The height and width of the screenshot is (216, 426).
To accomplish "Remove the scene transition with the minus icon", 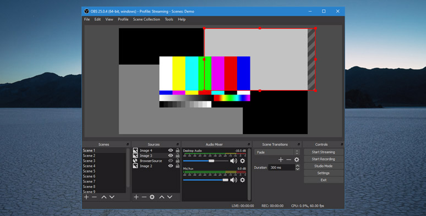I will pos(289,160).
